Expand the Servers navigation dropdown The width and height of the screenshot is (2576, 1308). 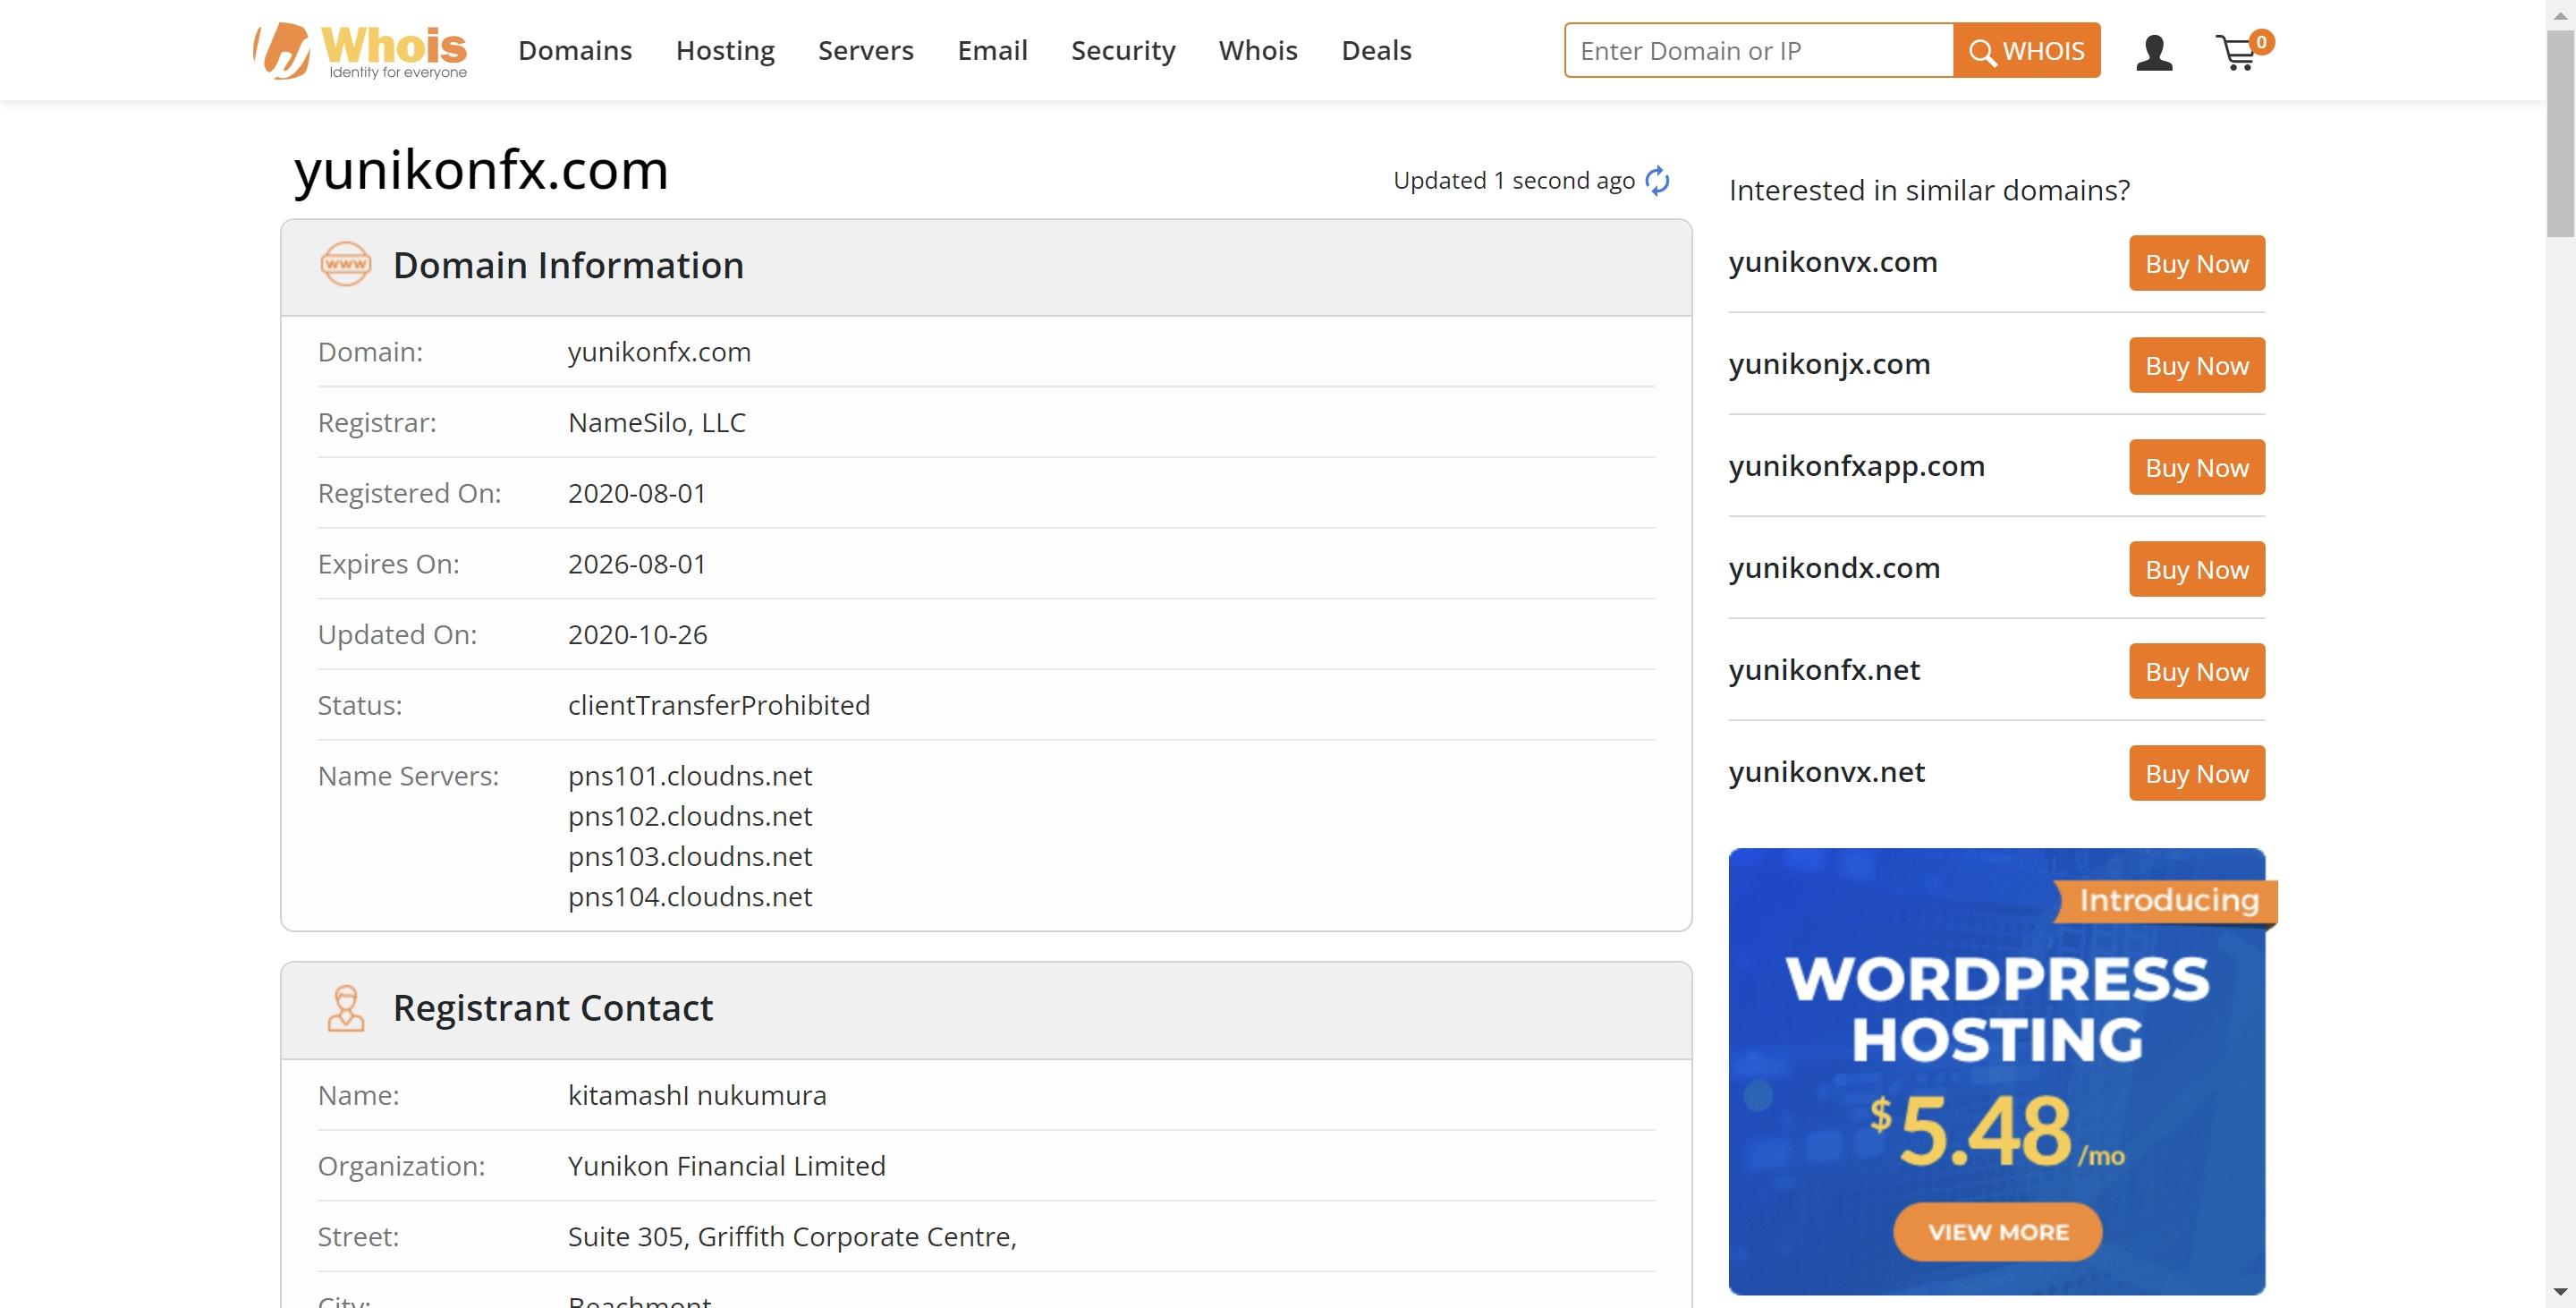coord(865,50)
